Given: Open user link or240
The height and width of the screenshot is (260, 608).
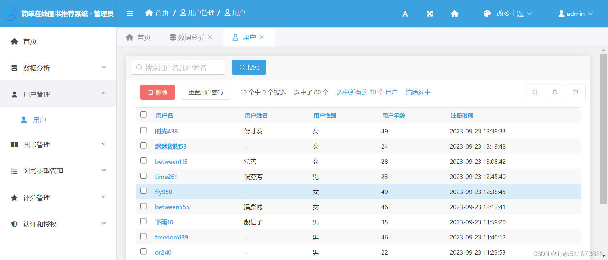Looking at the screenshot, I should tap(163, 252).
